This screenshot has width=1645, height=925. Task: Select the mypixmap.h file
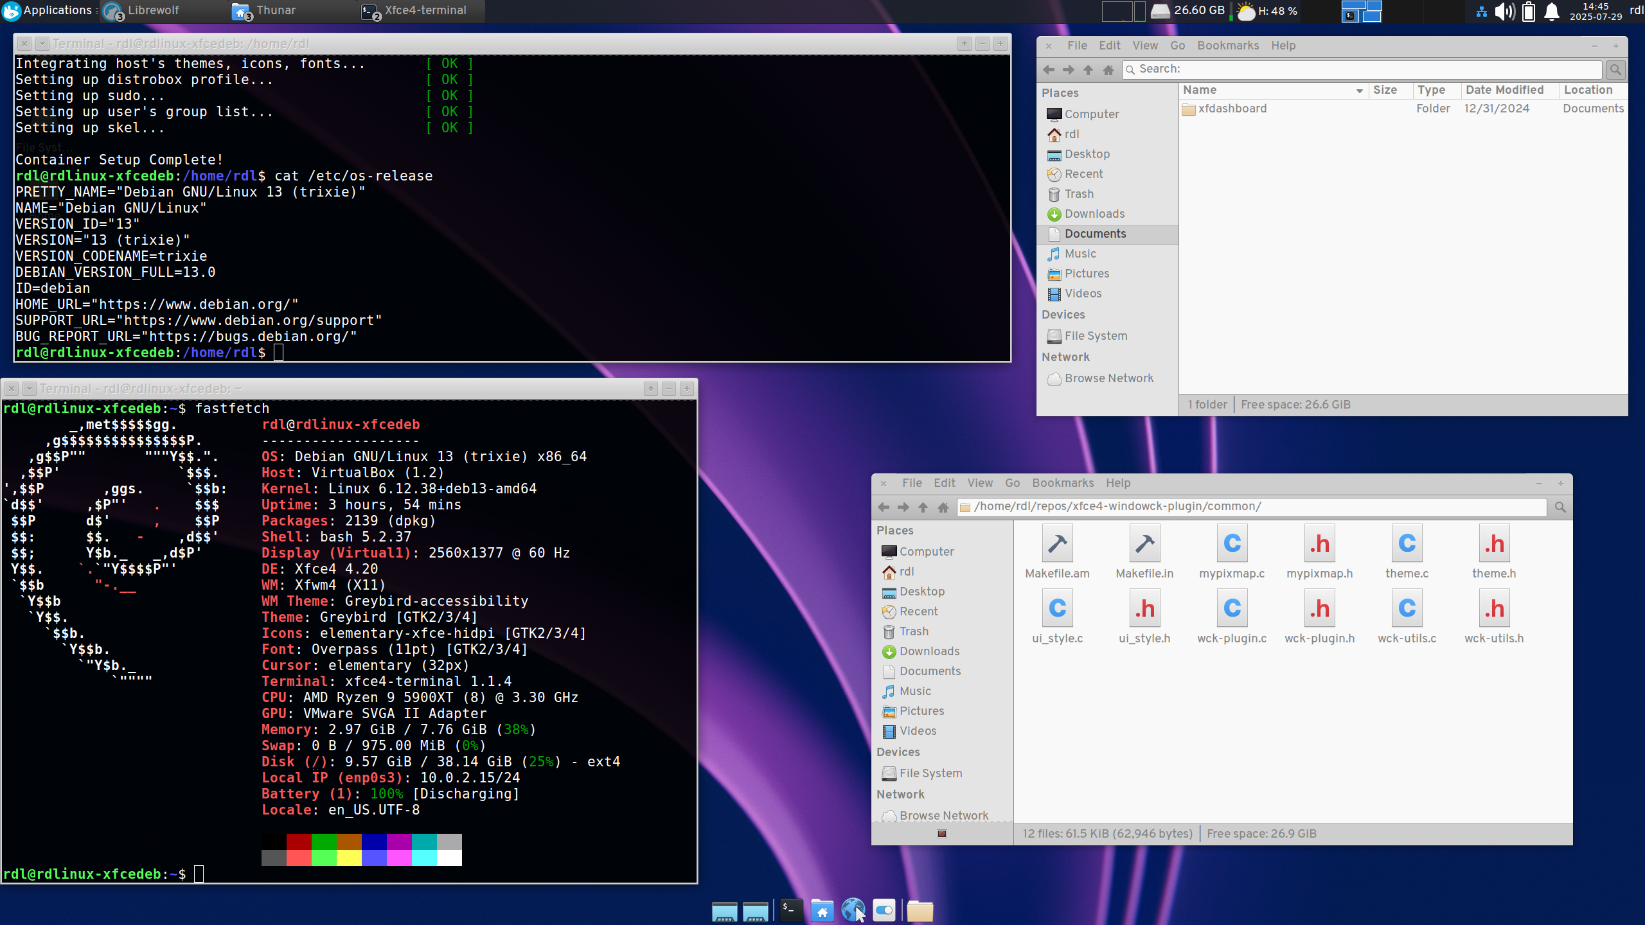1320,552
